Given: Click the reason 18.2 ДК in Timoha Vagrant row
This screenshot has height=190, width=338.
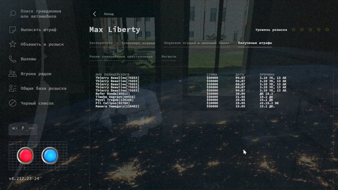Looking at the screenshot, I should 266,97.
